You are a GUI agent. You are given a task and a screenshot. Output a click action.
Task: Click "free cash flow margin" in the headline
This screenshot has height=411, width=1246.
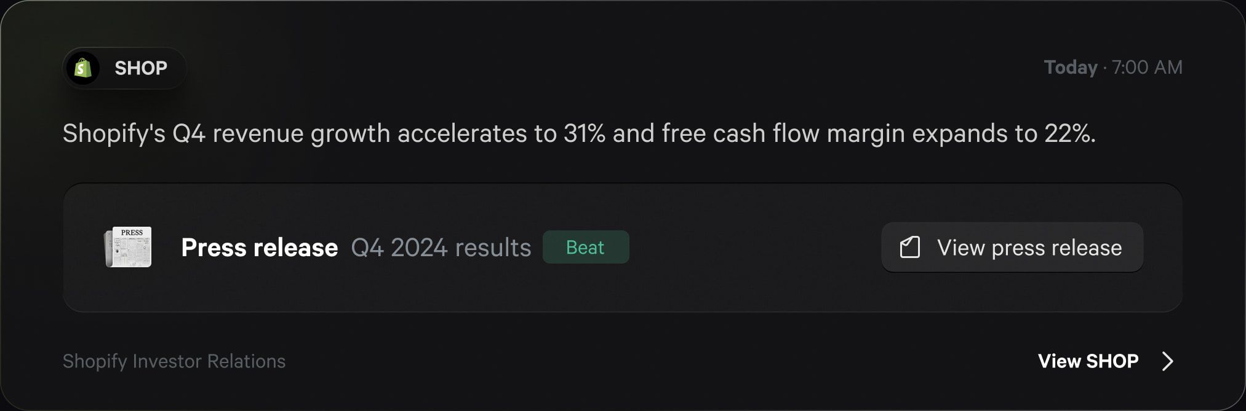click(783, 134)
